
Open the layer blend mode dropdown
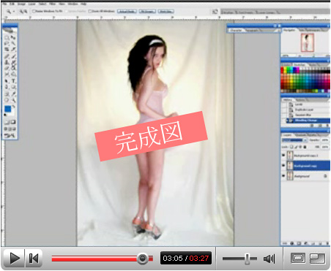(294, 140)
